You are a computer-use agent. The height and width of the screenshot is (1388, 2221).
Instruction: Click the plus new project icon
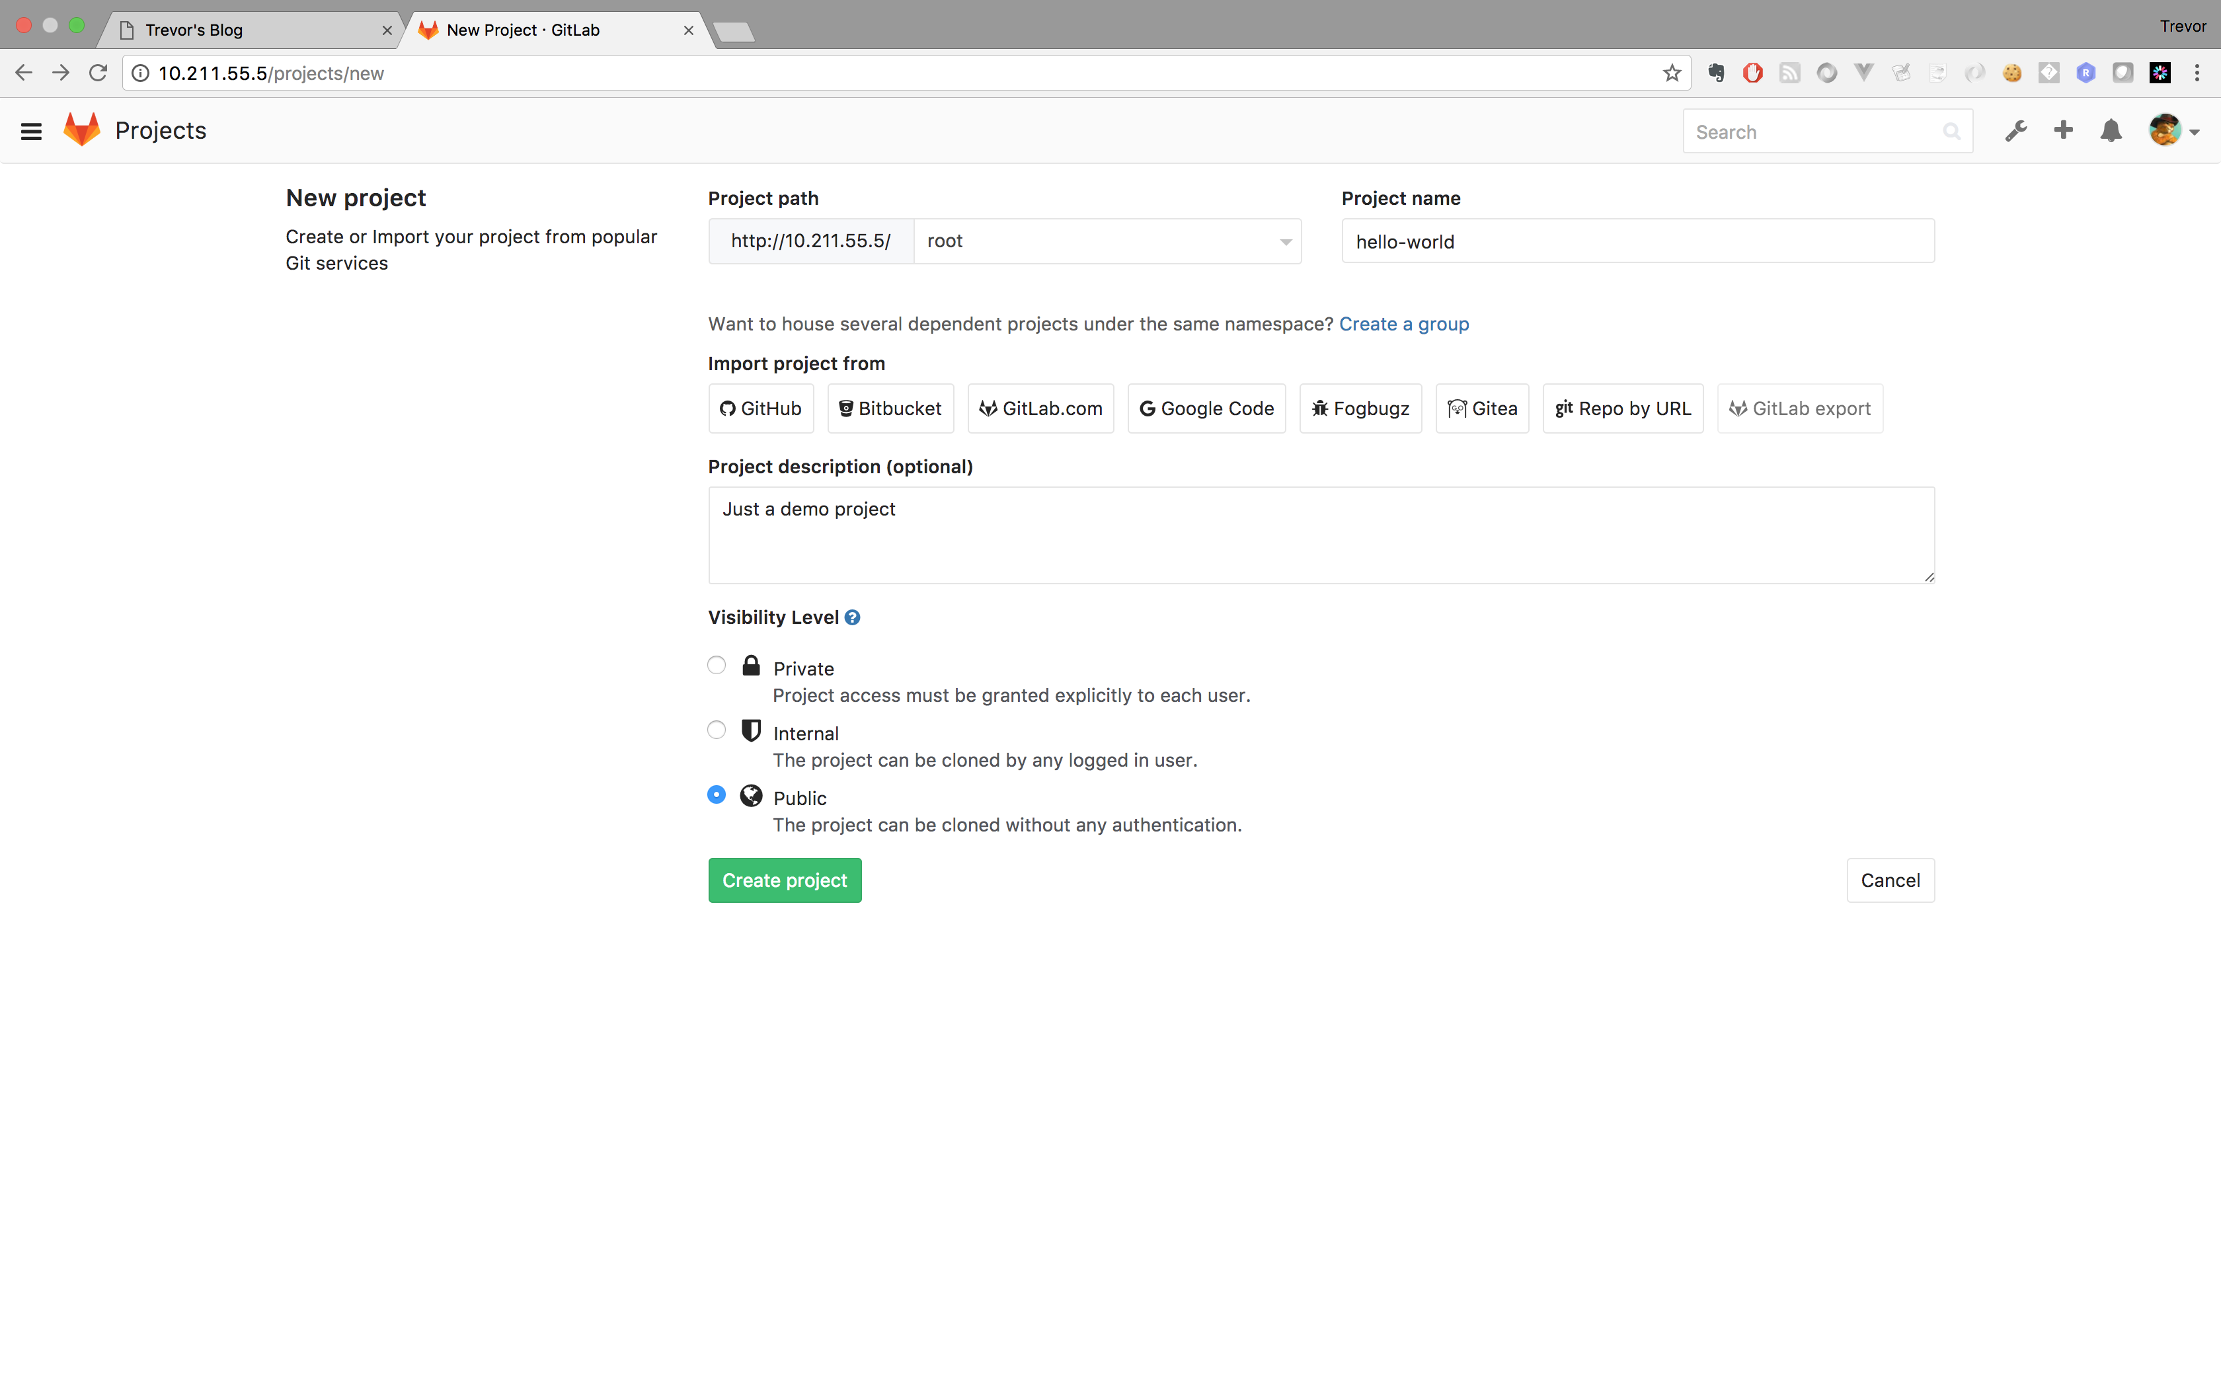pos(2063,130)
